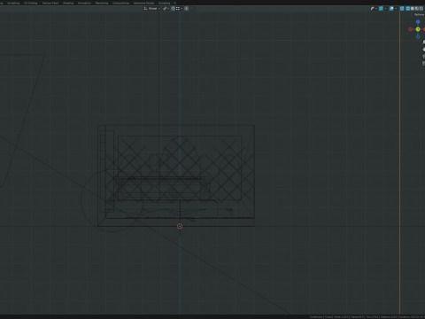Screen dimensions: 425x319
Task: Open the snapping options dropdown
Action: tap(179, 9)
